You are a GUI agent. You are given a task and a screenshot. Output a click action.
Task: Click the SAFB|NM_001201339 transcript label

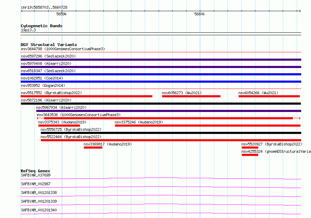pyautogui.click(x=39, y=201)
